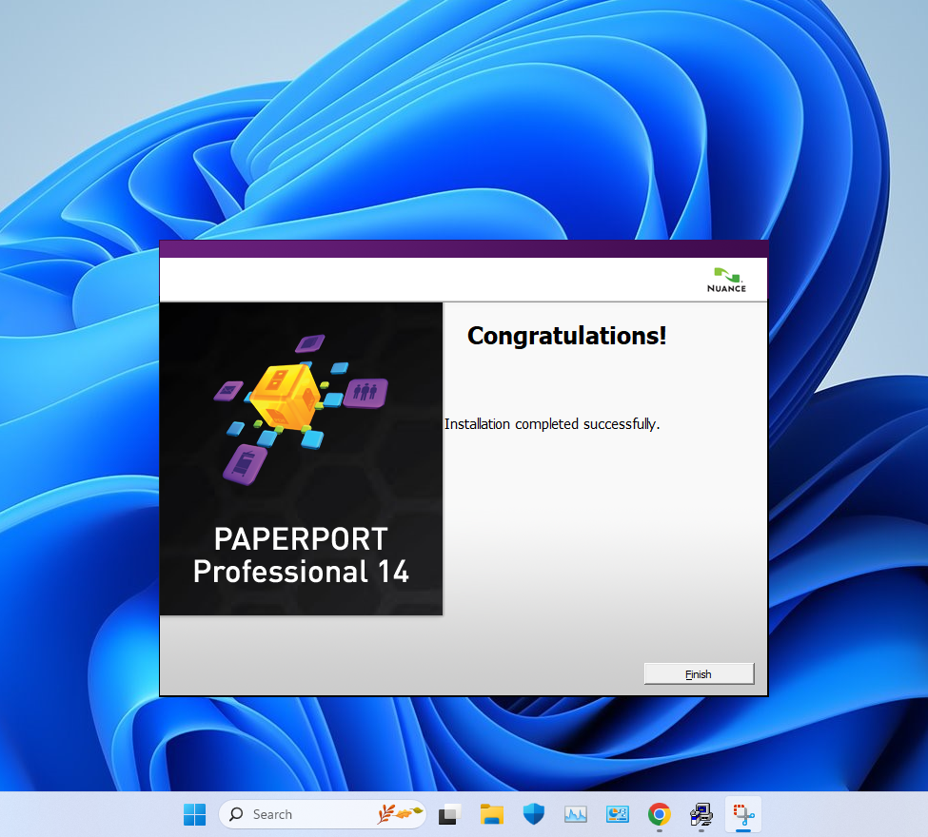Click the purple title bar of installer
Viewport: 928px width, 837px height.
464,249
